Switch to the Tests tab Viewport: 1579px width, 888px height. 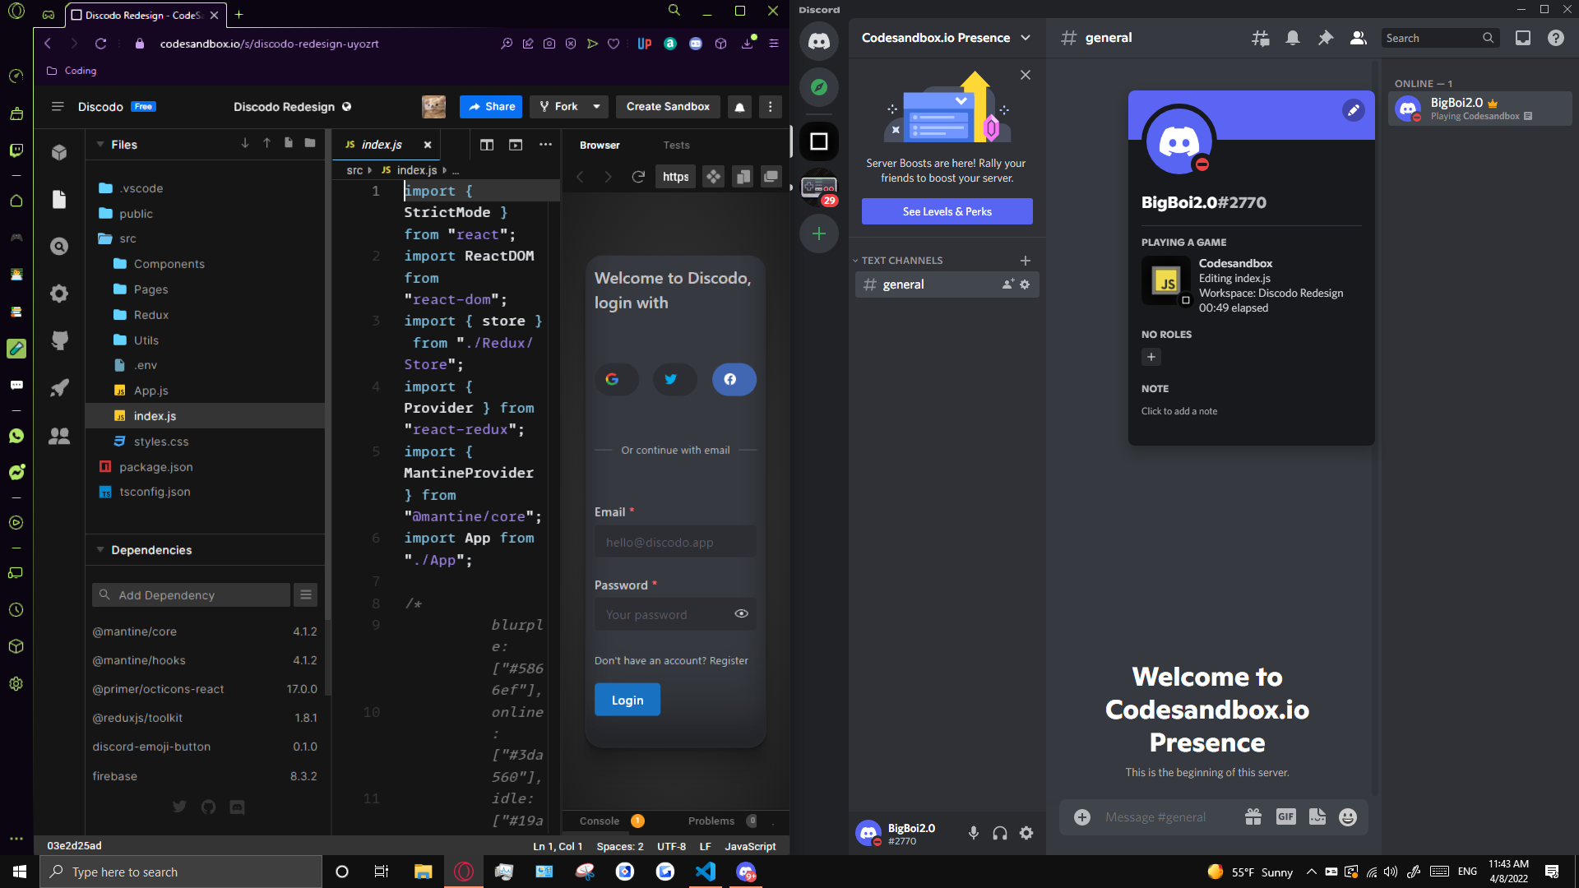click(676, 146)
